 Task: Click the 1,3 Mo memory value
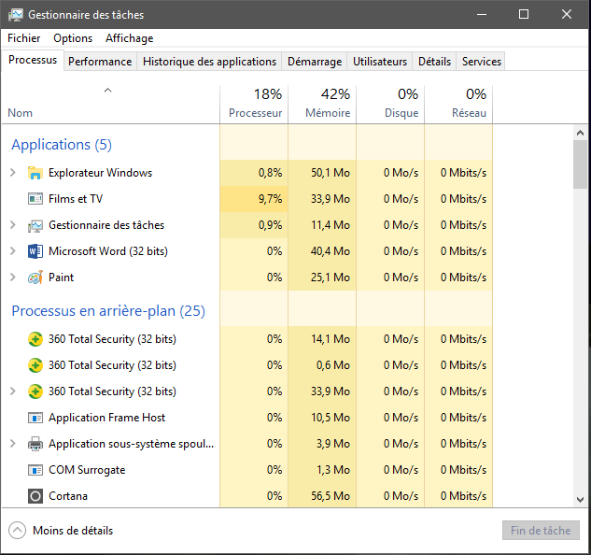(x=332, y=470)
